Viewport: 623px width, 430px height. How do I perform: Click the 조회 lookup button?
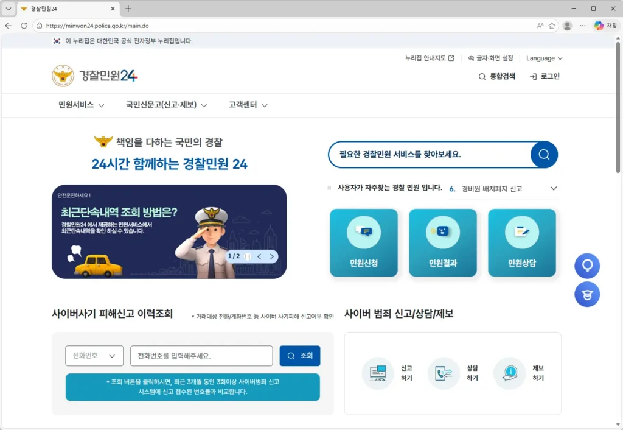pos(299,356)
